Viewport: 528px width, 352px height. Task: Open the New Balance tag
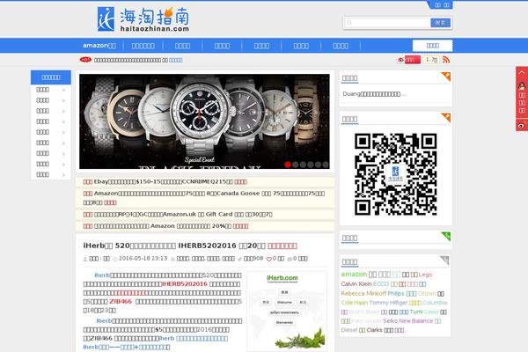(x=416, y=321)
